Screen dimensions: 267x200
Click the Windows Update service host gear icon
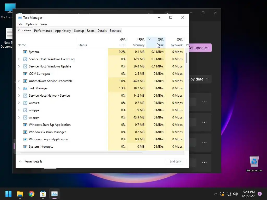coord(25,66)
